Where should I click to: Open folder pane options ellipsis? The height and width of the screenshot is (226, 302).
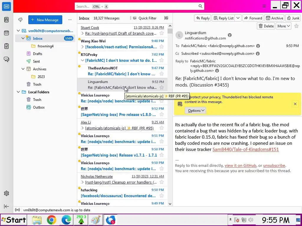tap(70, 20)
